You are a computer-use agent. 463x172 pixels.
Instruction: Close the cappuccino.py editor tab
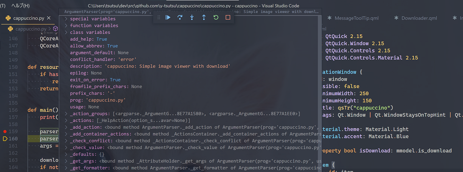[x=49, y=18]
